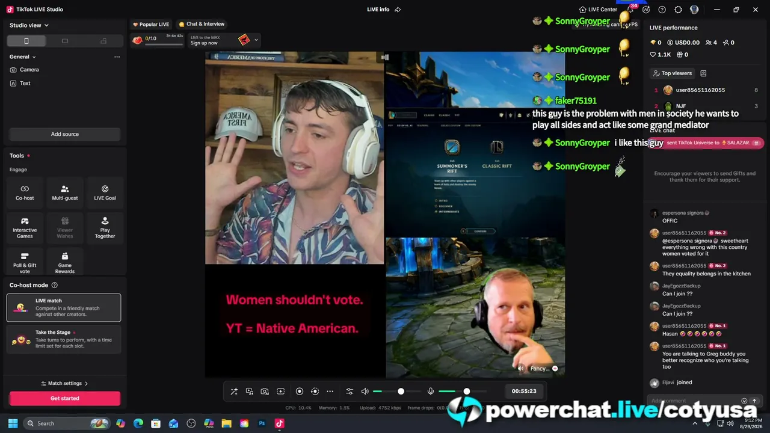
Task: Click the TikTok LIVE Studio taskbar icon
Action: coord(279,423)
